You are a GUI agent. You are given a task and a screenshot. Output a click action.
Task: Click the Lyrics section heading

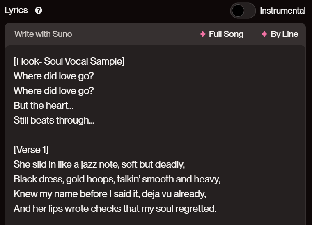click(x=16, y=10)
